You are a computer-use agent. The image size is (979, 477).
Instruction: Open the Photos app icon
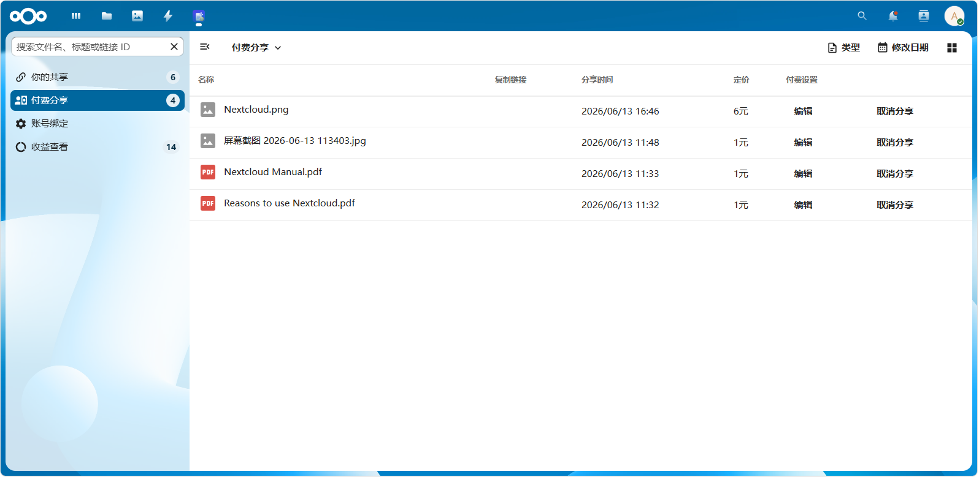pyautogui.click(x=137, y=16)
